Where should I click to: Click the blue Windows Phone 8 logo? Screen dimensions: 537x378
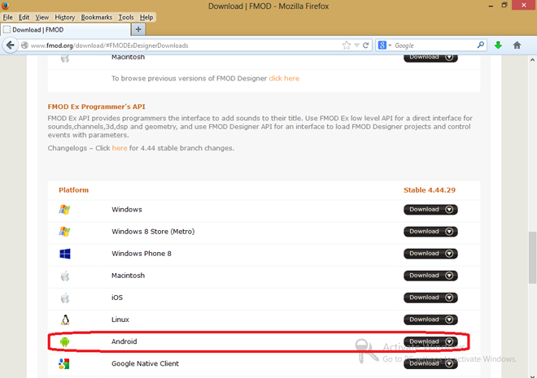[x=65, y=254]
